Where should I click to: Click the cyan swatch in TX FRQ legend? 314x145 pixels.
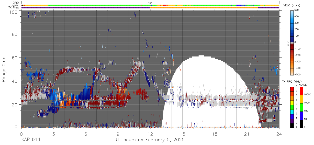[x=292, y=112]
